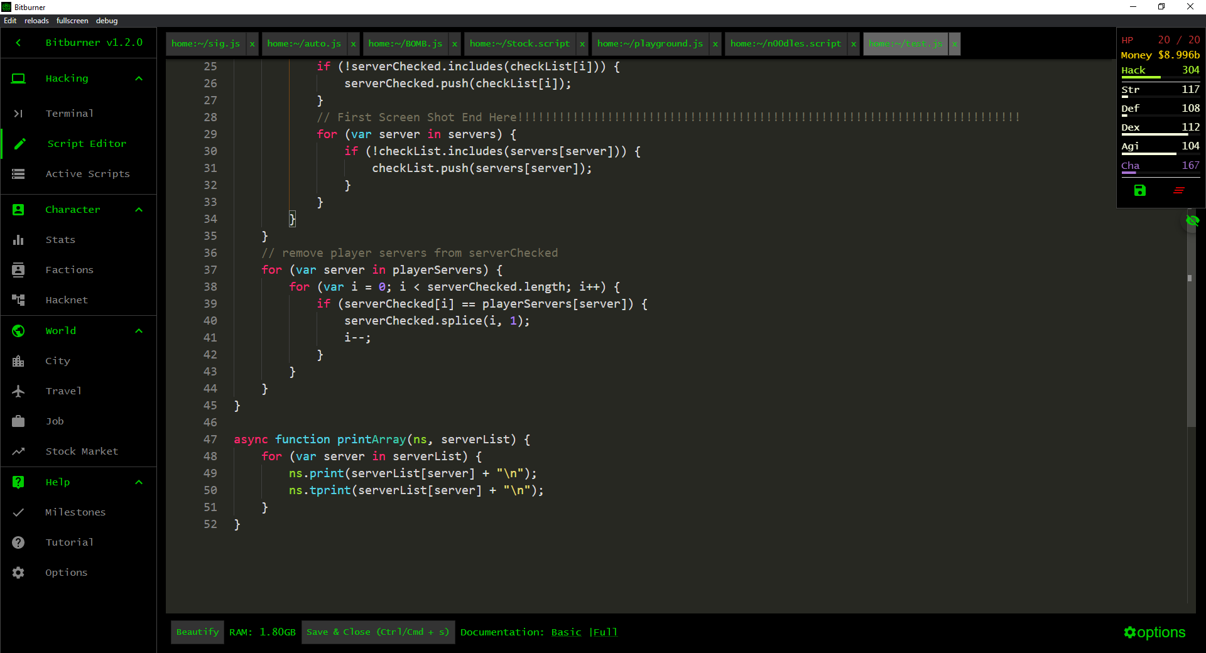Open Terminal via its prompt icon

coord(18,114)
